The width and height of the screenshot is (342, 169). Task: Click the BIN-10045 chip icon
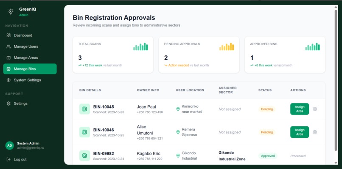(84, 109)
